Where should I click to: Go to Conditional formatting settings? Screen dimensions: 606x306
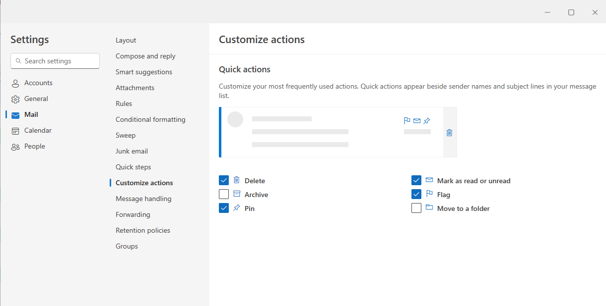click(x=150, y=119)
